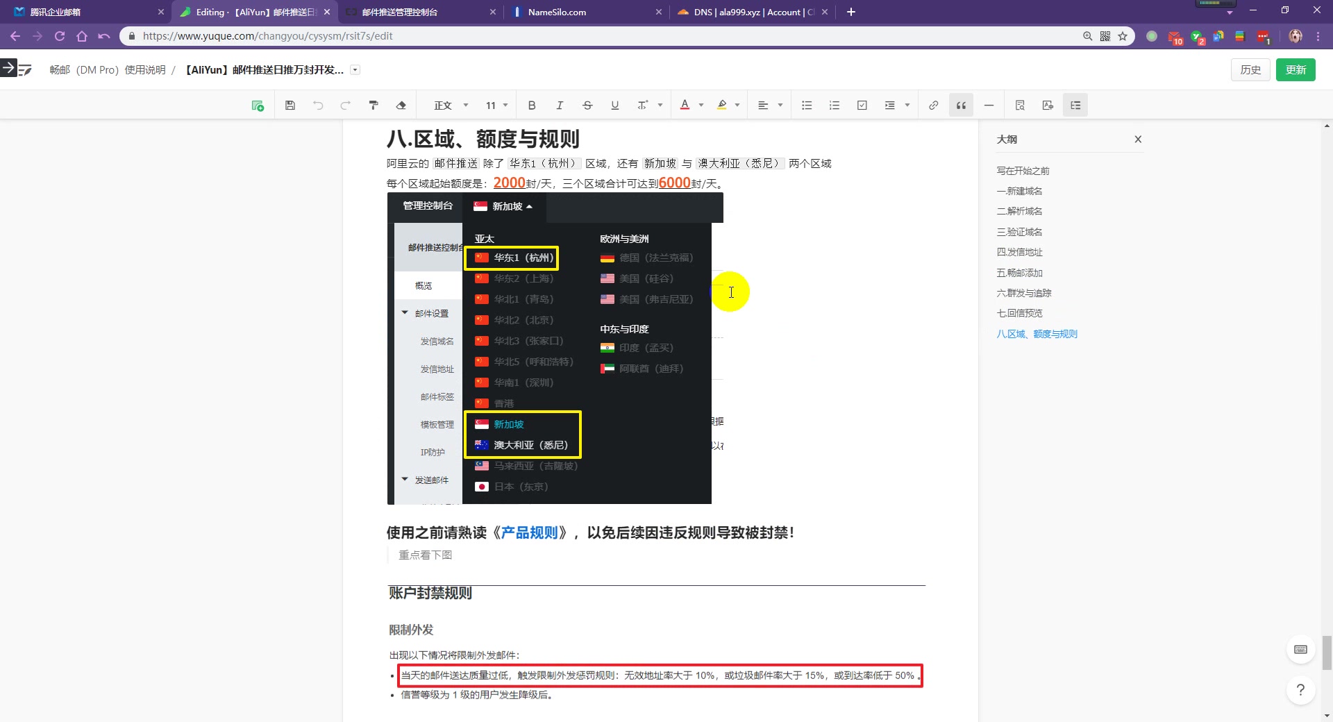Insert a numbered list
The height and width of the screenshot is (722, 1333).
pyautogui.click(x=835, y=106)
